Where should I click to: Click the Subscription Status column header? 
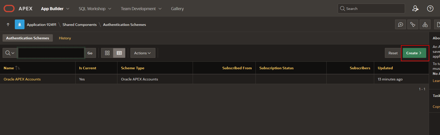(x=276, y=68)
